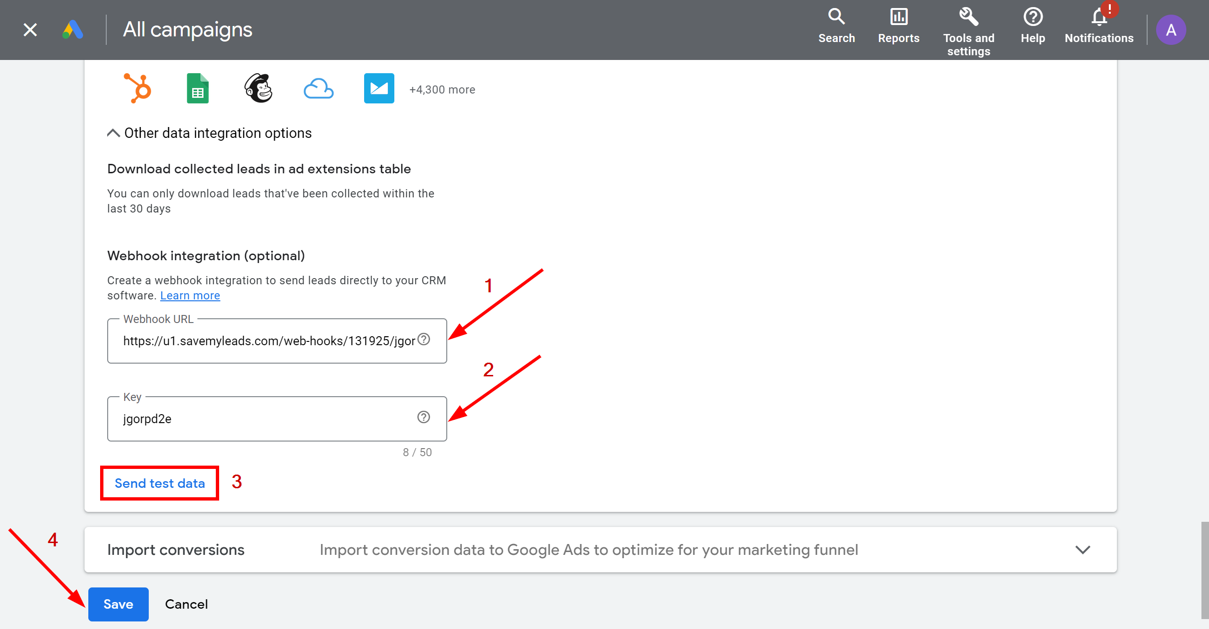This screenshot has width=1209, height=629.
Task: Select the Mailchimp integration icon
Action: (x=258, y=88)
